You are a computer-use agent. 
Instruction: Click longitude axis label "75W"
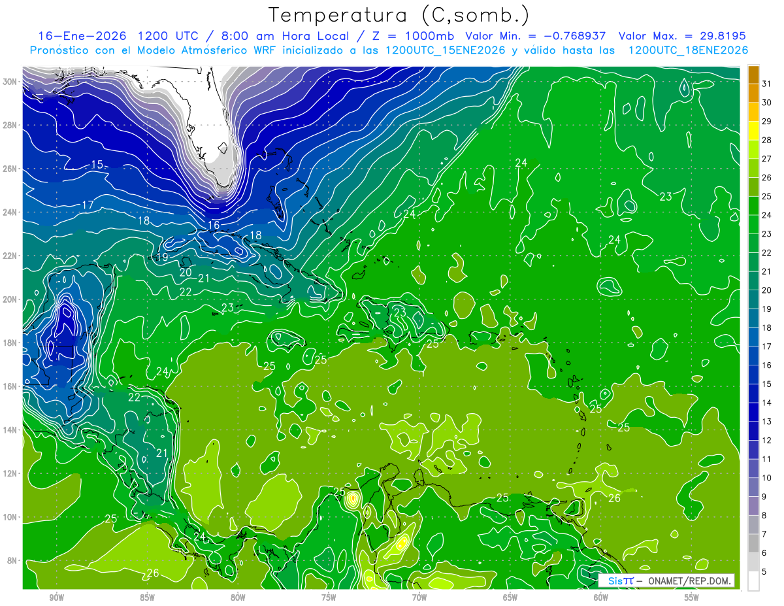click(328, 598)
